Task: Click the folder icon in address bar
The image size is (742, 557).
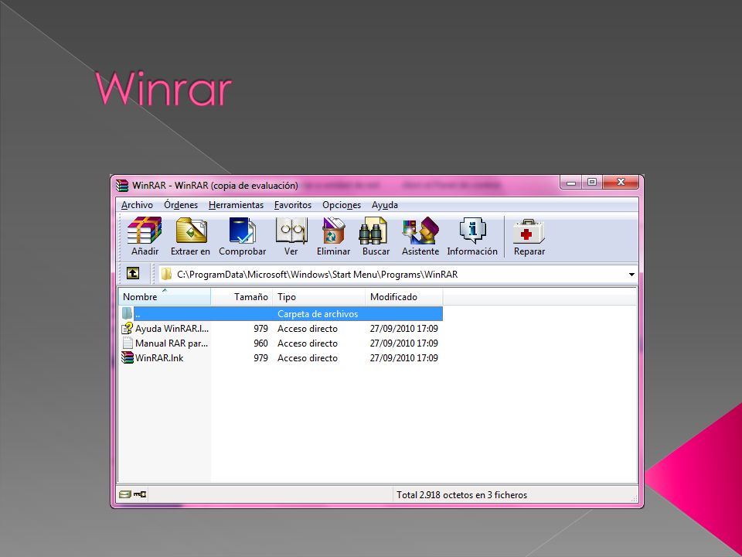Action: [x=166, y=274]
